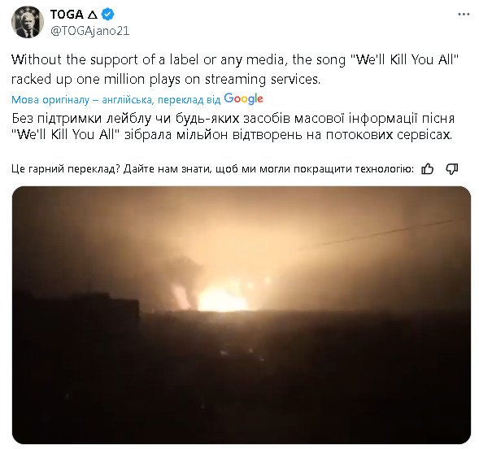
Task: Open the @TOGAjano21 handle link
Action: click(x=89, y=31)
